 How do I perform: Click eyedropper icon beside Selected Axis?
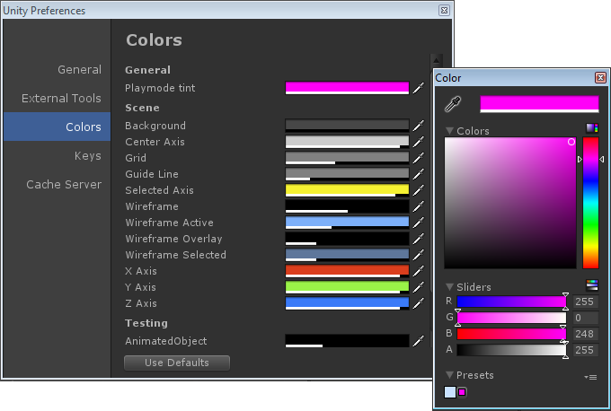pyautogui.click(x=417, y=190)
